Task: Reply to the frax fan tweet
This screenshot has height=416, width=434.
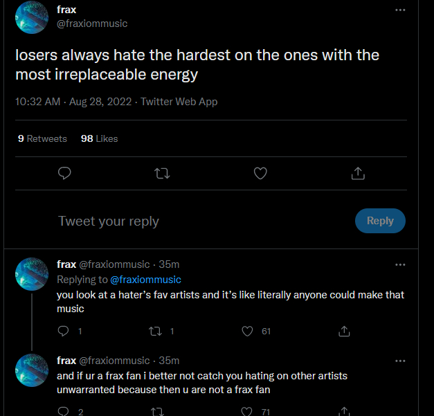Action: point(64,411)
